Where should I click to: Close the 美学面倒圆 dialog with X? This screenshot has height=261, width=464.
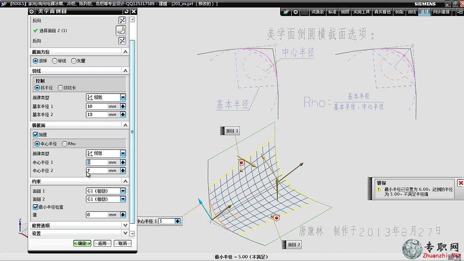(133, 11)
